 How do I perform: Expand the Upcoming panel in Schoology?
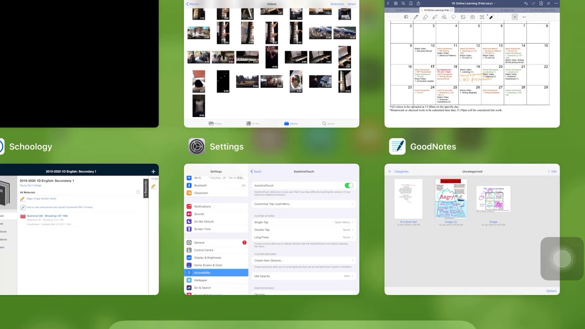[146, 188]
